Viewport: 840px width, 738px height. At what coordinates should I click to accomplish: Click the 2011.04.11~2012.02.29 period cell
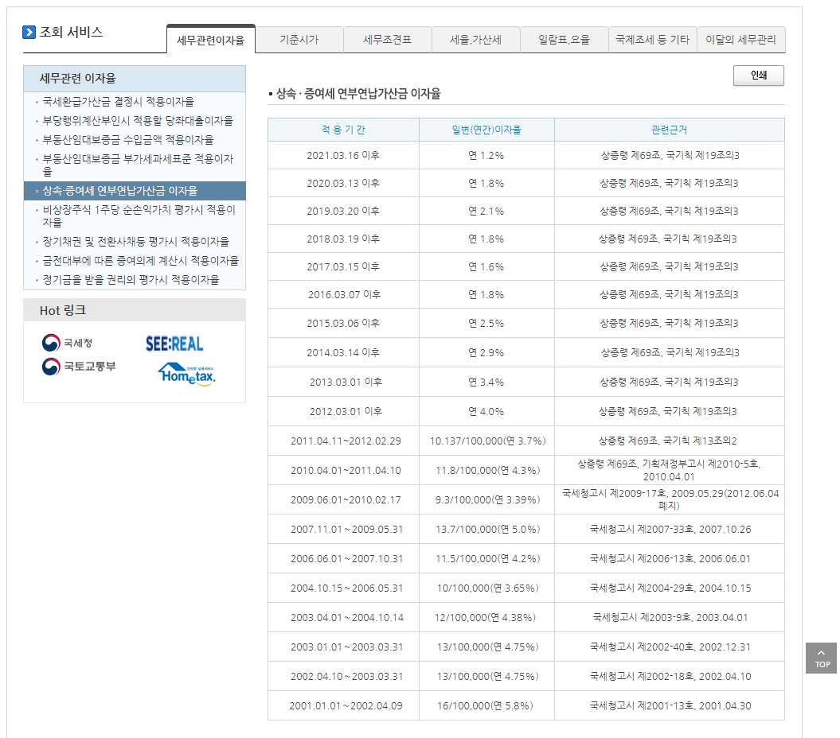[343, 441]
